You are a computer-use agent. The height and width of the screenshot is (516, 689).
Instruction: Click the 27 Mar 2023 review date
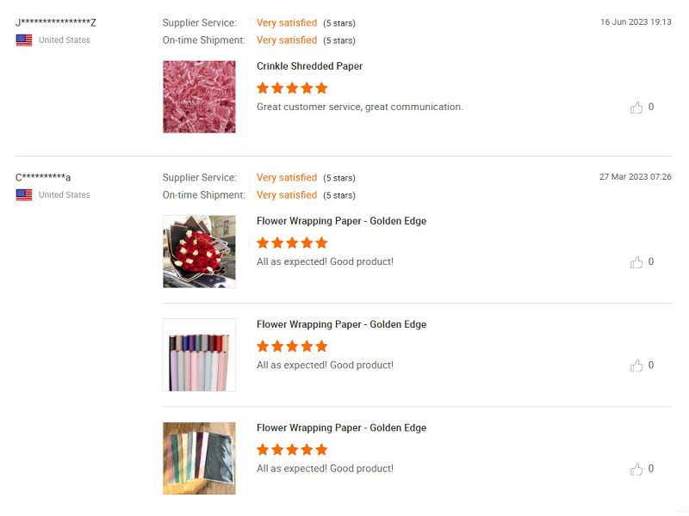635,177
